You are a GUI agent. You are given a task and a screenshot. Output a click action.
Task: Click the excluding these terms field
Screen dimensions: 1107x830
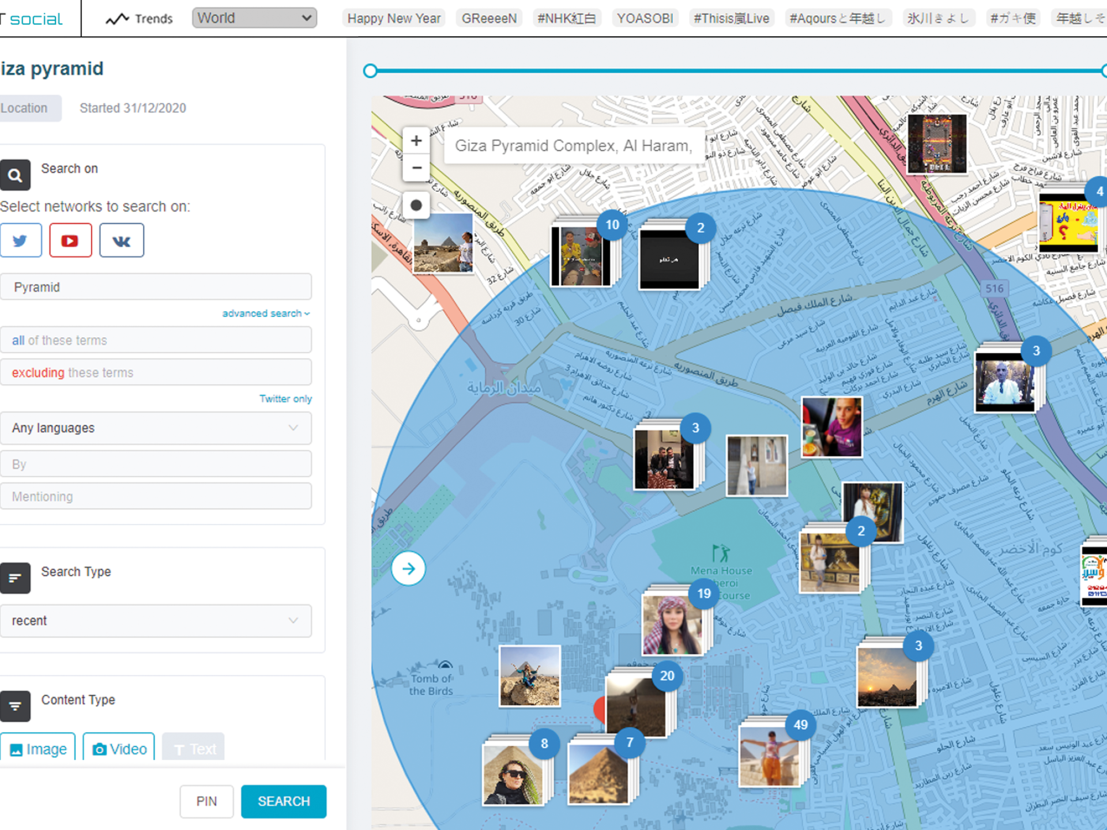[156, 372]
